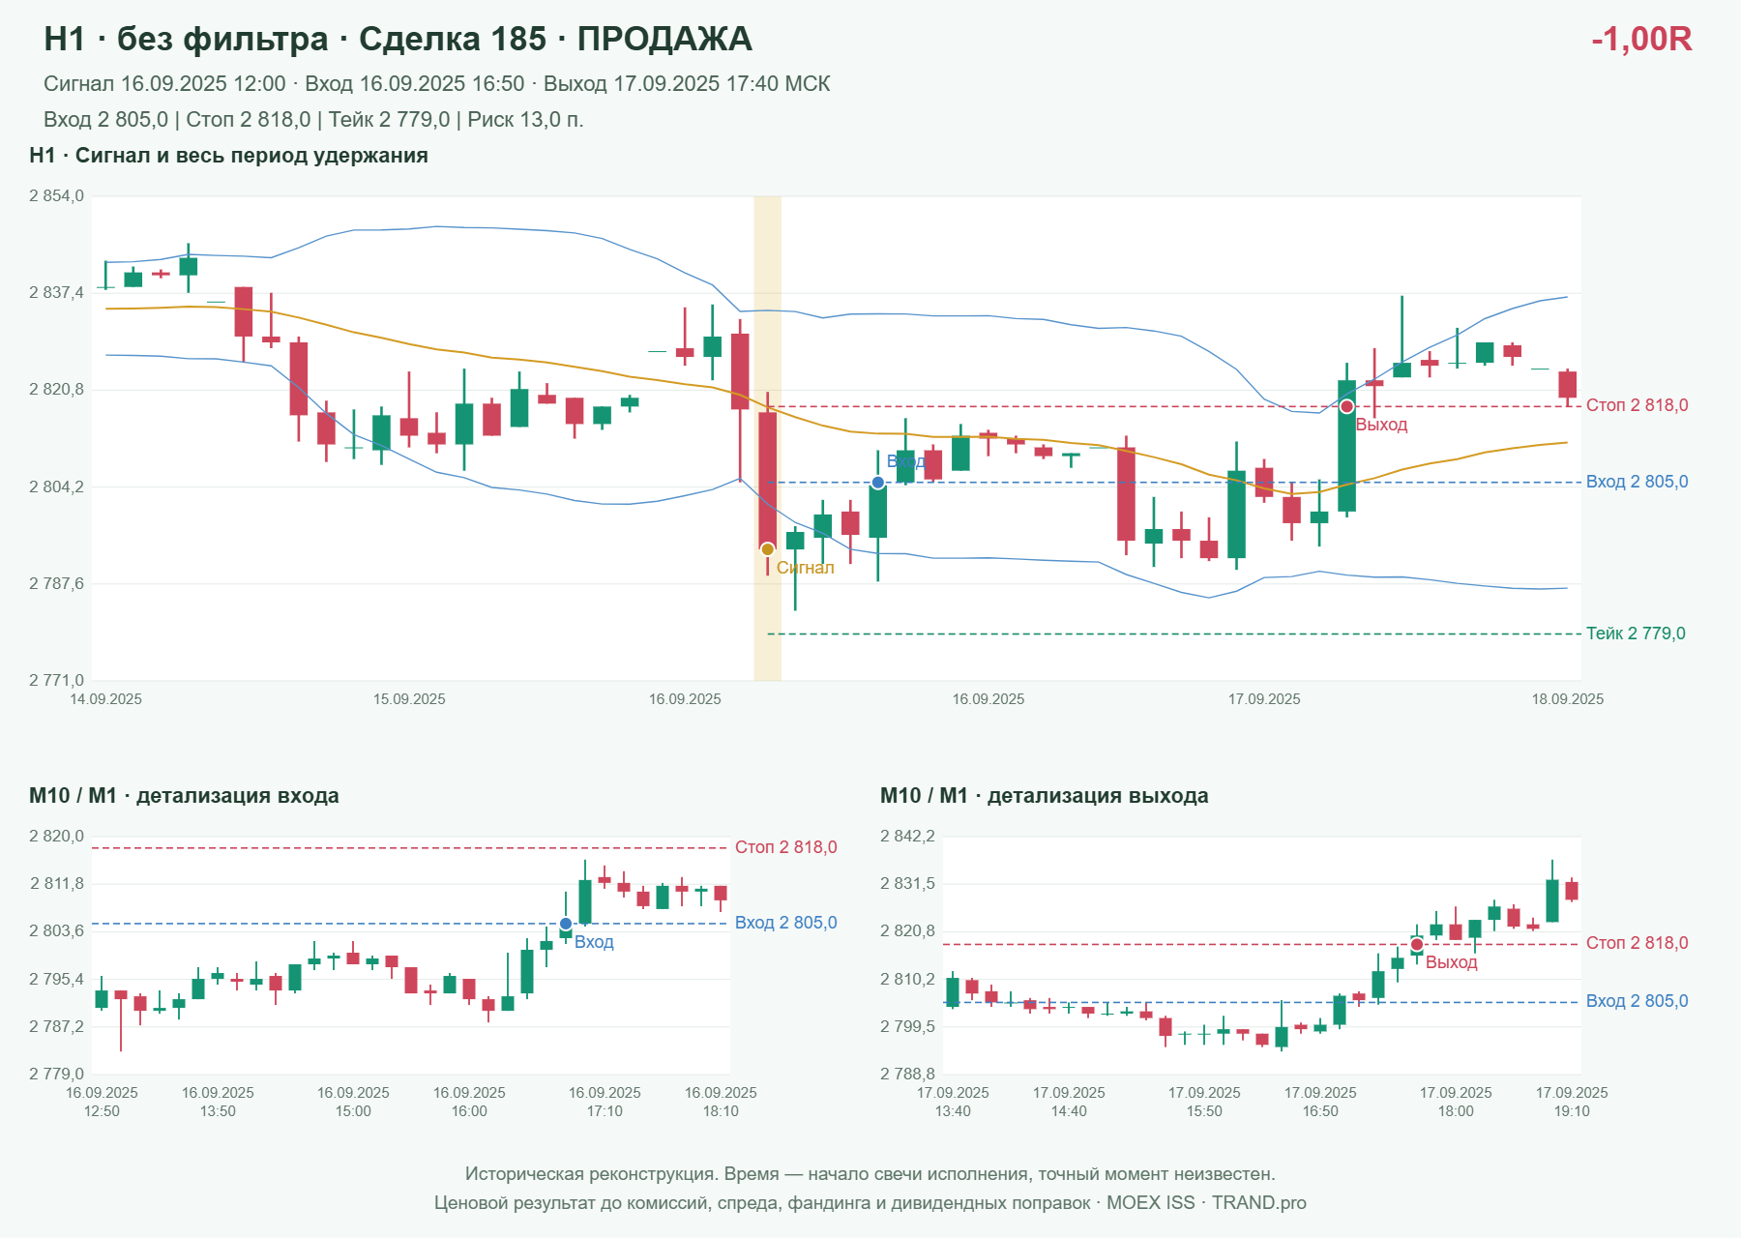Screen dimensions: 1741x1238
Task: Click the red Выход marker dot on H1 chart
Action: coord(1346,406)
